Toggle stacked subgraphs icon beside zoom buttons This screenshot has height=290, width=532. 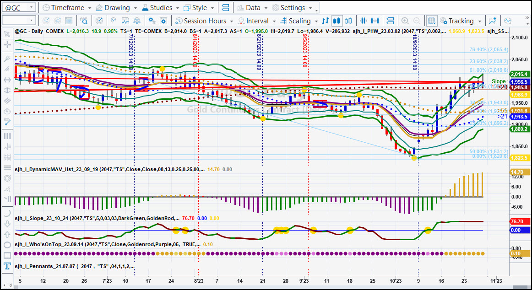click(x=390, y=21)
